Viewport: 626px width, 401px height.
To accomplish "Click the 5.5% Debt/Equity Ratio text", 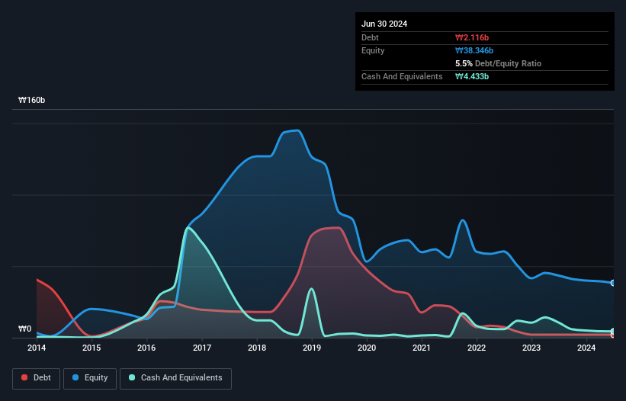I will [498, 63].
